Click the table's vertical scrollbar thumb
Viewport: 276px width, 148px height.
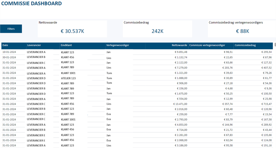pyautogui.click(x=275, y=44)
